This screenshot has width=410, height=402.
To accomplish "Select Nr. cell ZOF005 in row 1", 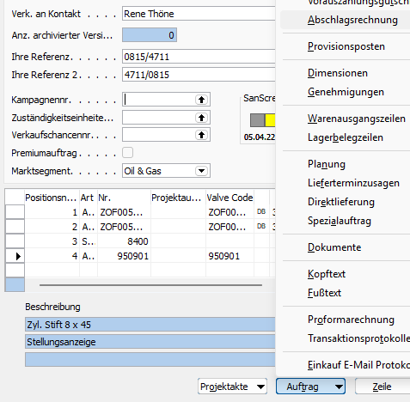I will (124, 212).
